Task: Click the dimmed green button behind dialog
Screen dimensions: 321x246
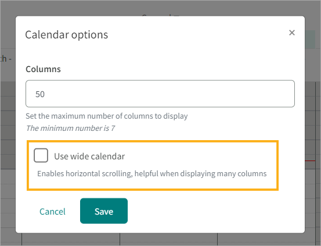Action: coord(310,40)
